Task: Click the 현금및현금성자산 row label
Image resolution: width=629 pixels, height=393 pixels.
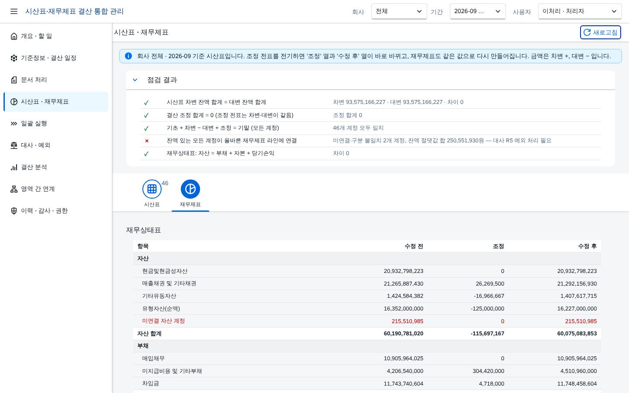Action: (165, 271)
